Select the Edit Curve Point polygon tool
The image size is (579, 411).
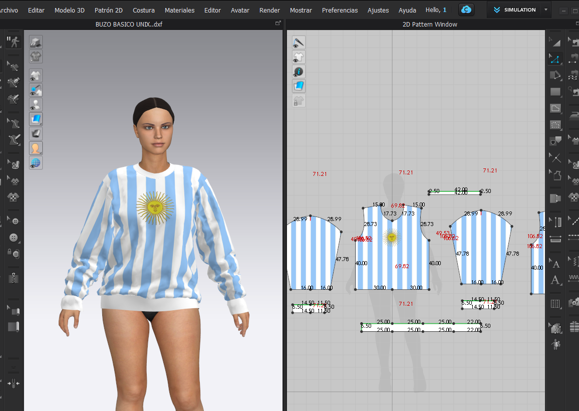point(555,59)
